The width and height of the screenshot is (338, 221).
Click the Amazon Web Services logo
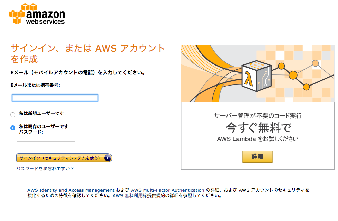click(37, 14)
